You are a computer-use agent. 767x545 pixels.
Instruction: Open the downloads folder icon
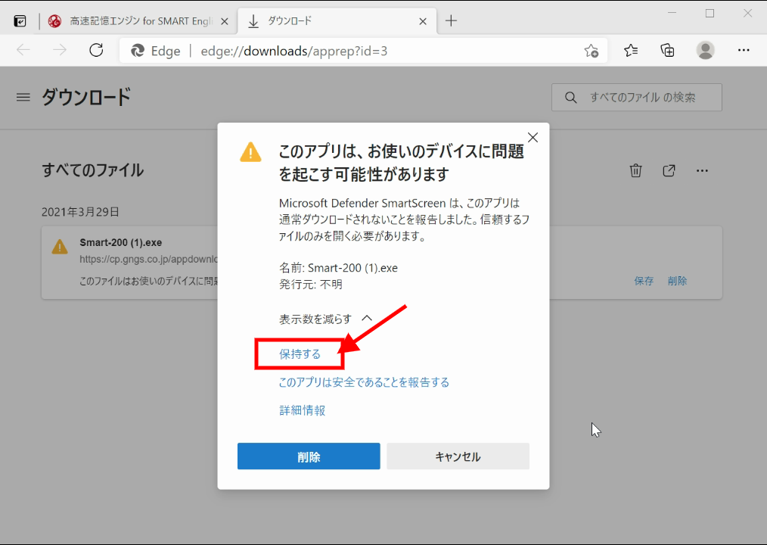coord(669,170)
